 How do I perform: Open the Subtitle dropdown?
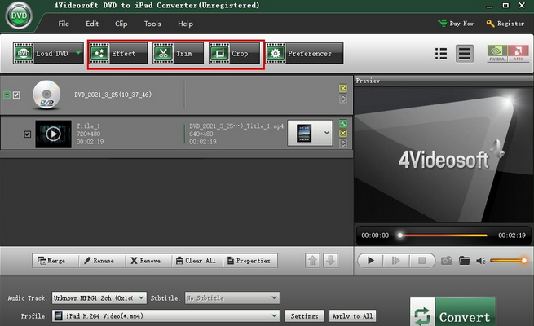tap(232, 297)
